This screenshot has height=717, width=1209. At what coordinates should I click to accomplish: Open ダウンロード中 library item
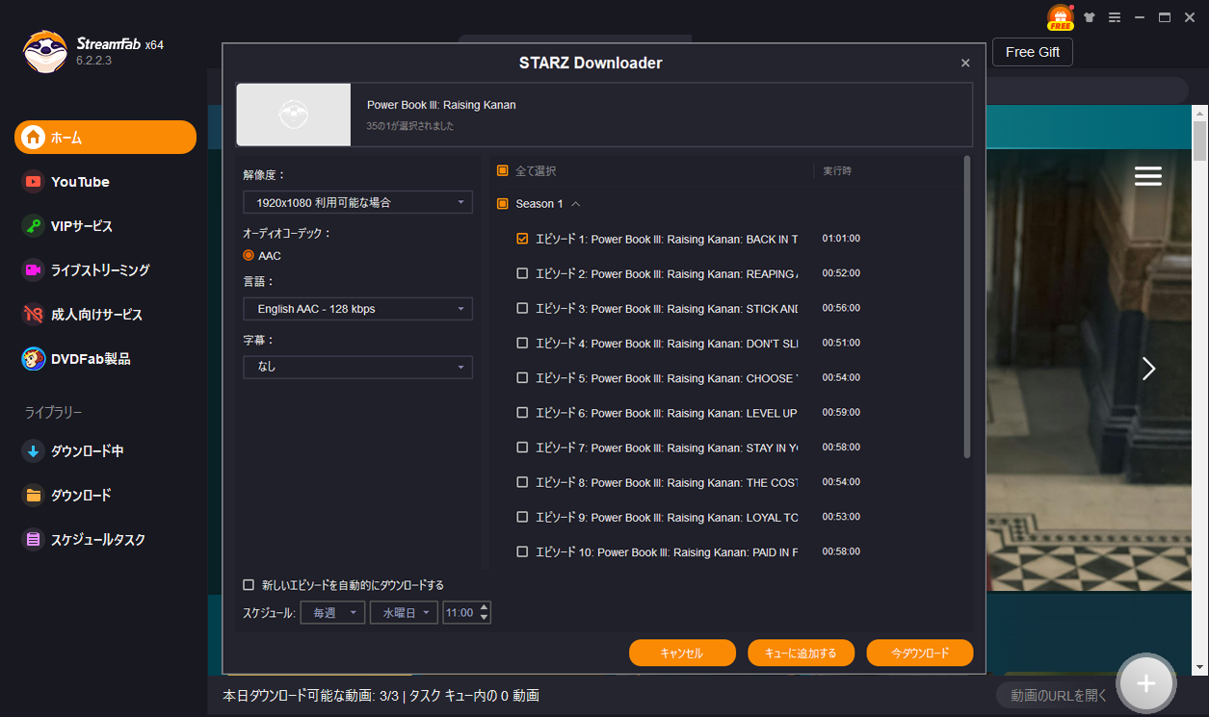[87, 451]
